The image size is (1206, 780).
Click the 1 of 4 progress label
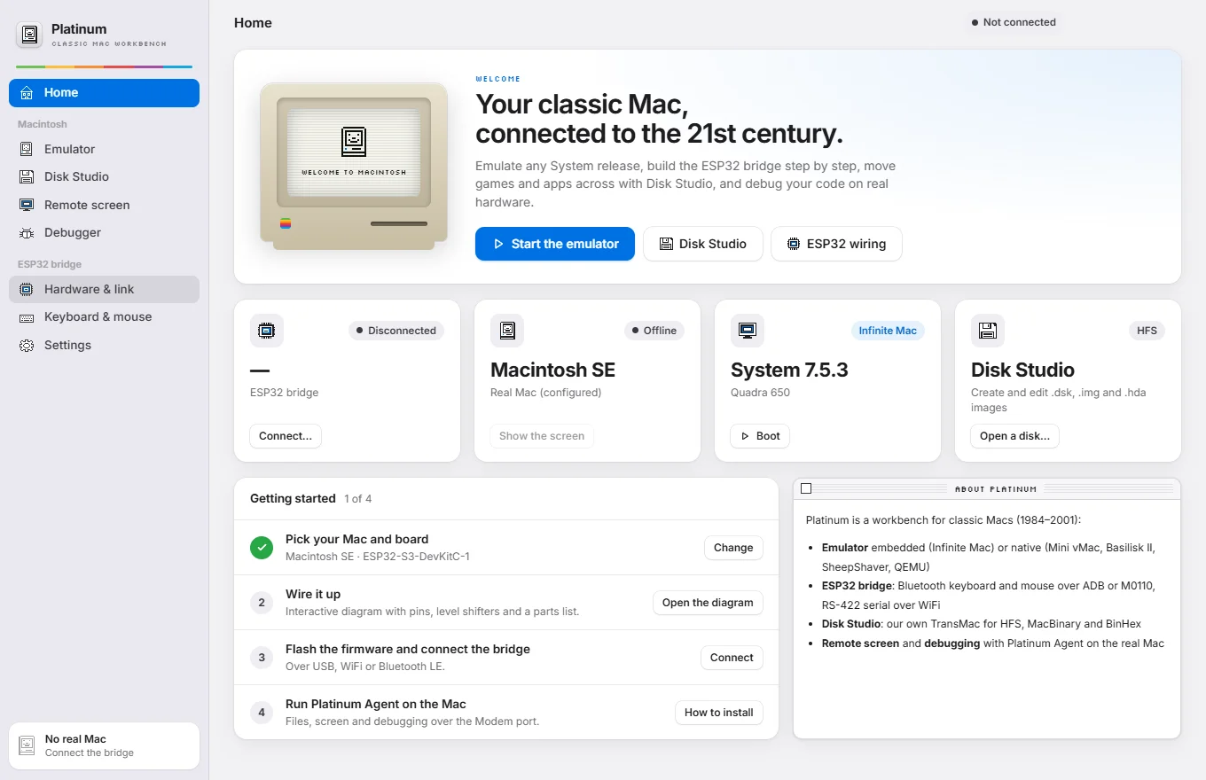(358, 499)
